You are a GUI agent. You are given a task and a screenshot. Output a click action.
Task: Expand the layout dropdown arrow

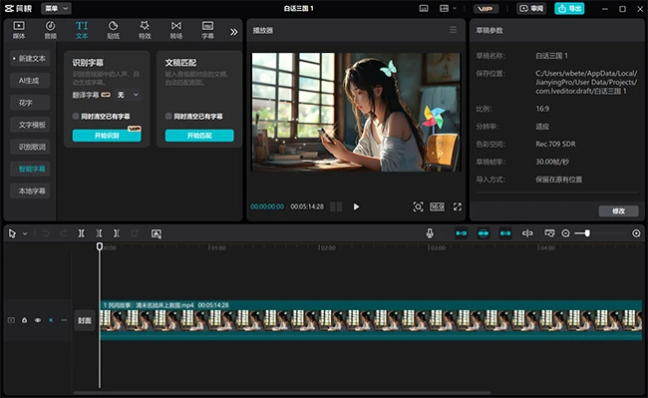(x=455, y=8)
